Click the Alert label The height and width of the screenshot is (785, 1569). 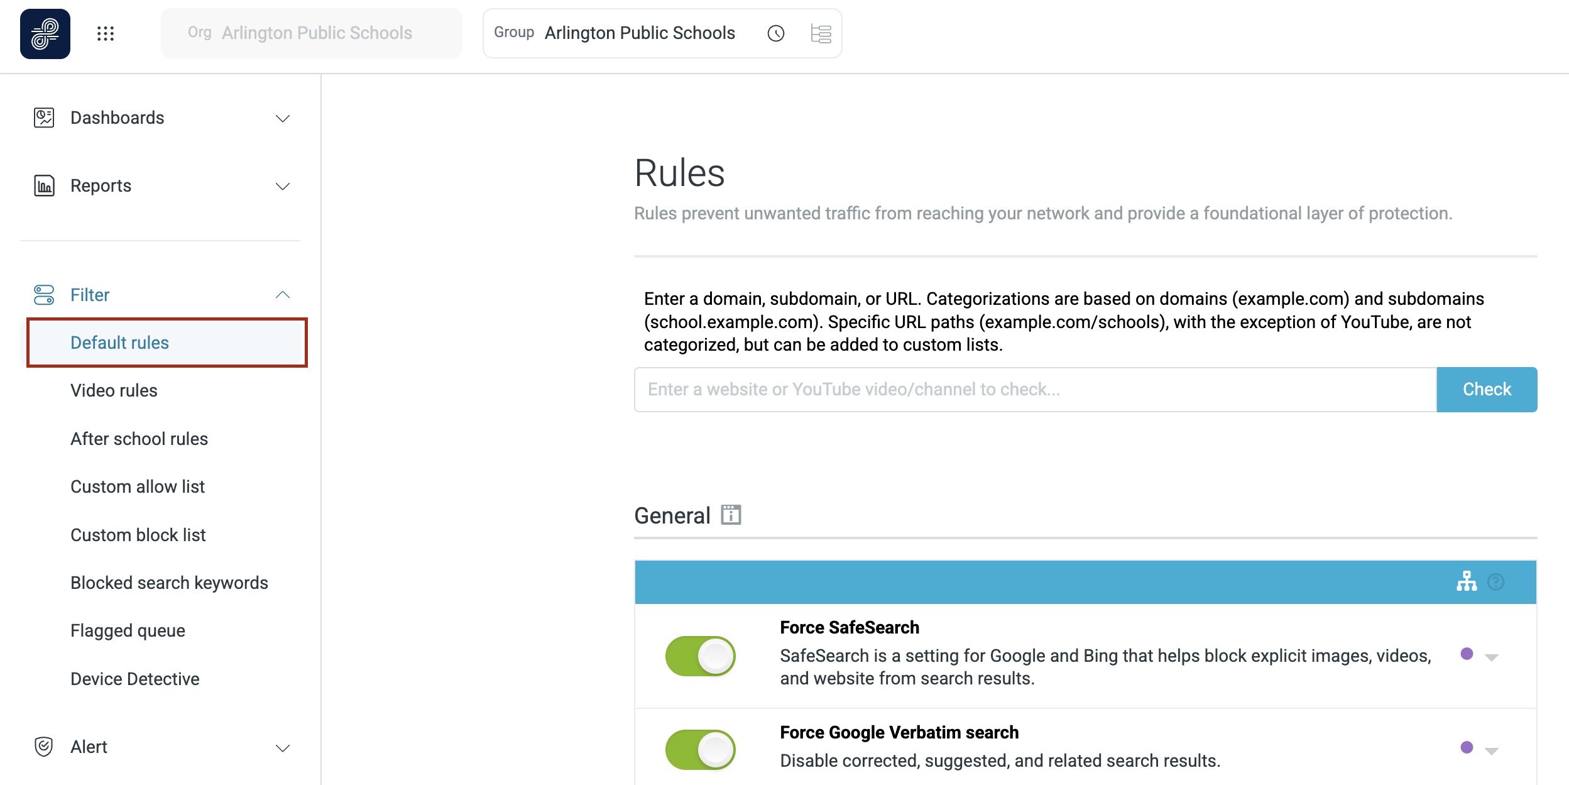(89, 747)
